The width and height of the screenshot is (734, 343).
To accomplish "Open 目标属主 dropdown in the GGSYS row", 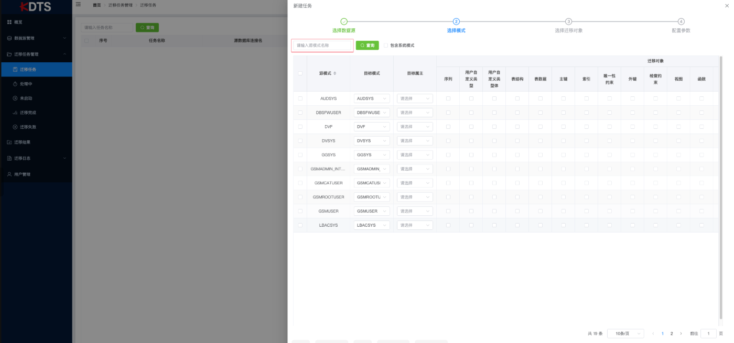I will pyautogui.click(x=415, y=155).
